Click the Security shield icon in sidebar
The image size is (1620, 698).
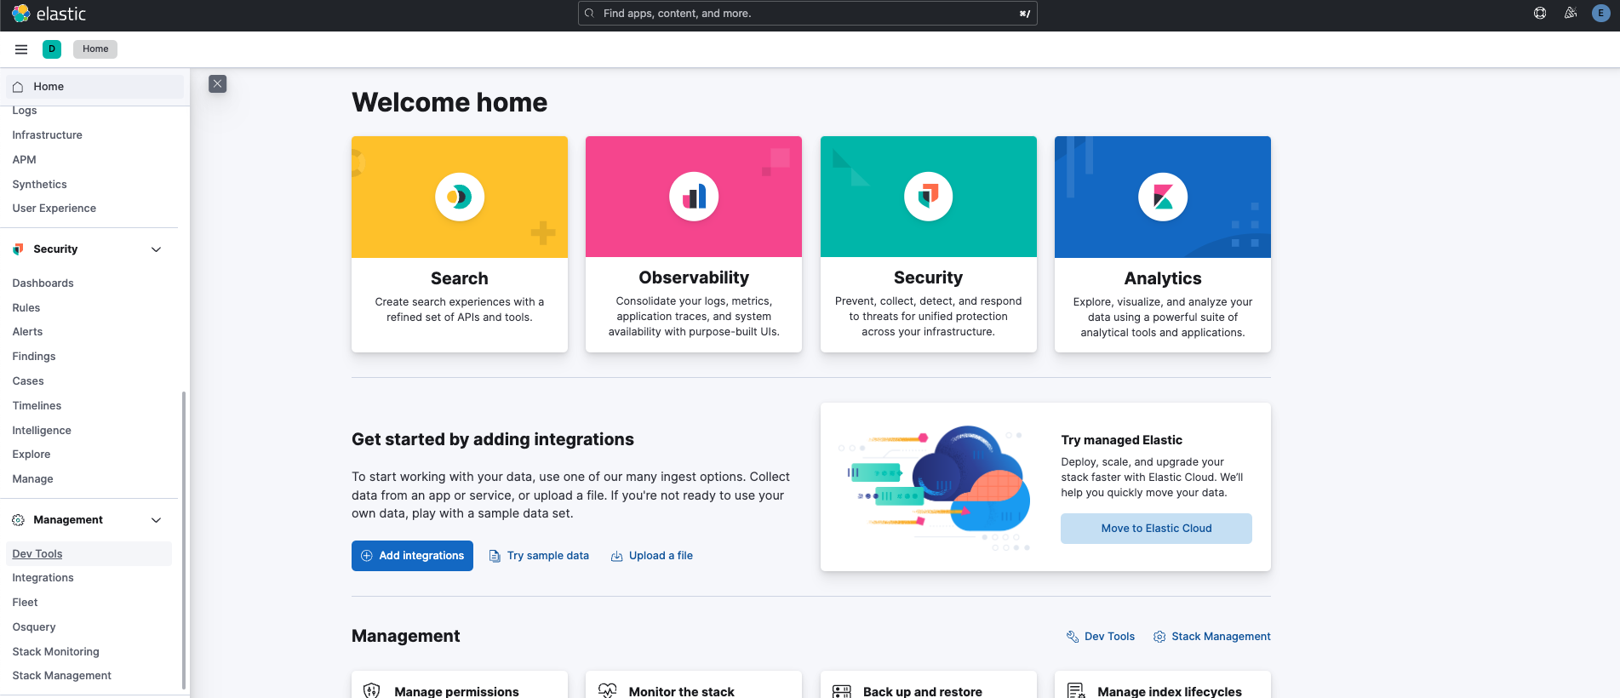(x=18, y=249)
